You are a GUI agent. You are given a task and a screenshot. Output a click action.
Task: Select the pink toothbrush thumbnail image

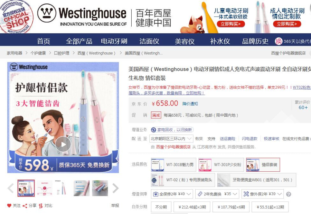coord(82,188)
